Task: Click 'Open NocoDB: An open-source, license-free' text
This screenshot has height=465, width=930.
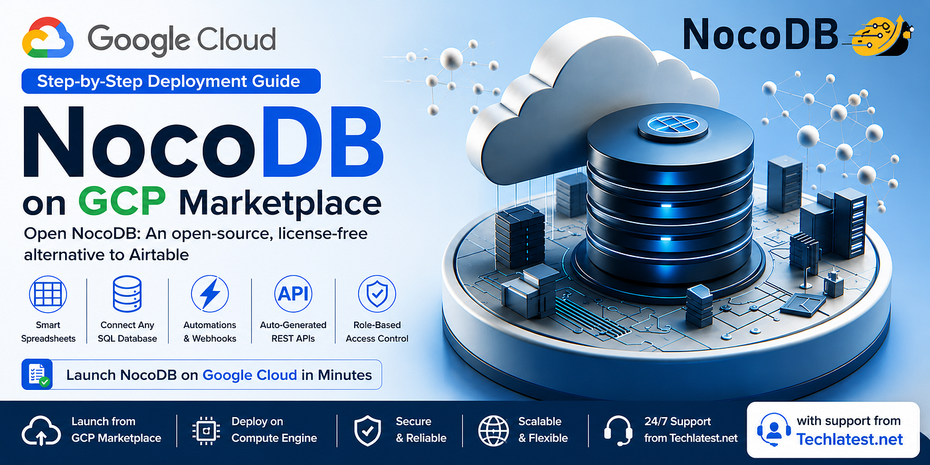Action: click(x=195, y=234)
